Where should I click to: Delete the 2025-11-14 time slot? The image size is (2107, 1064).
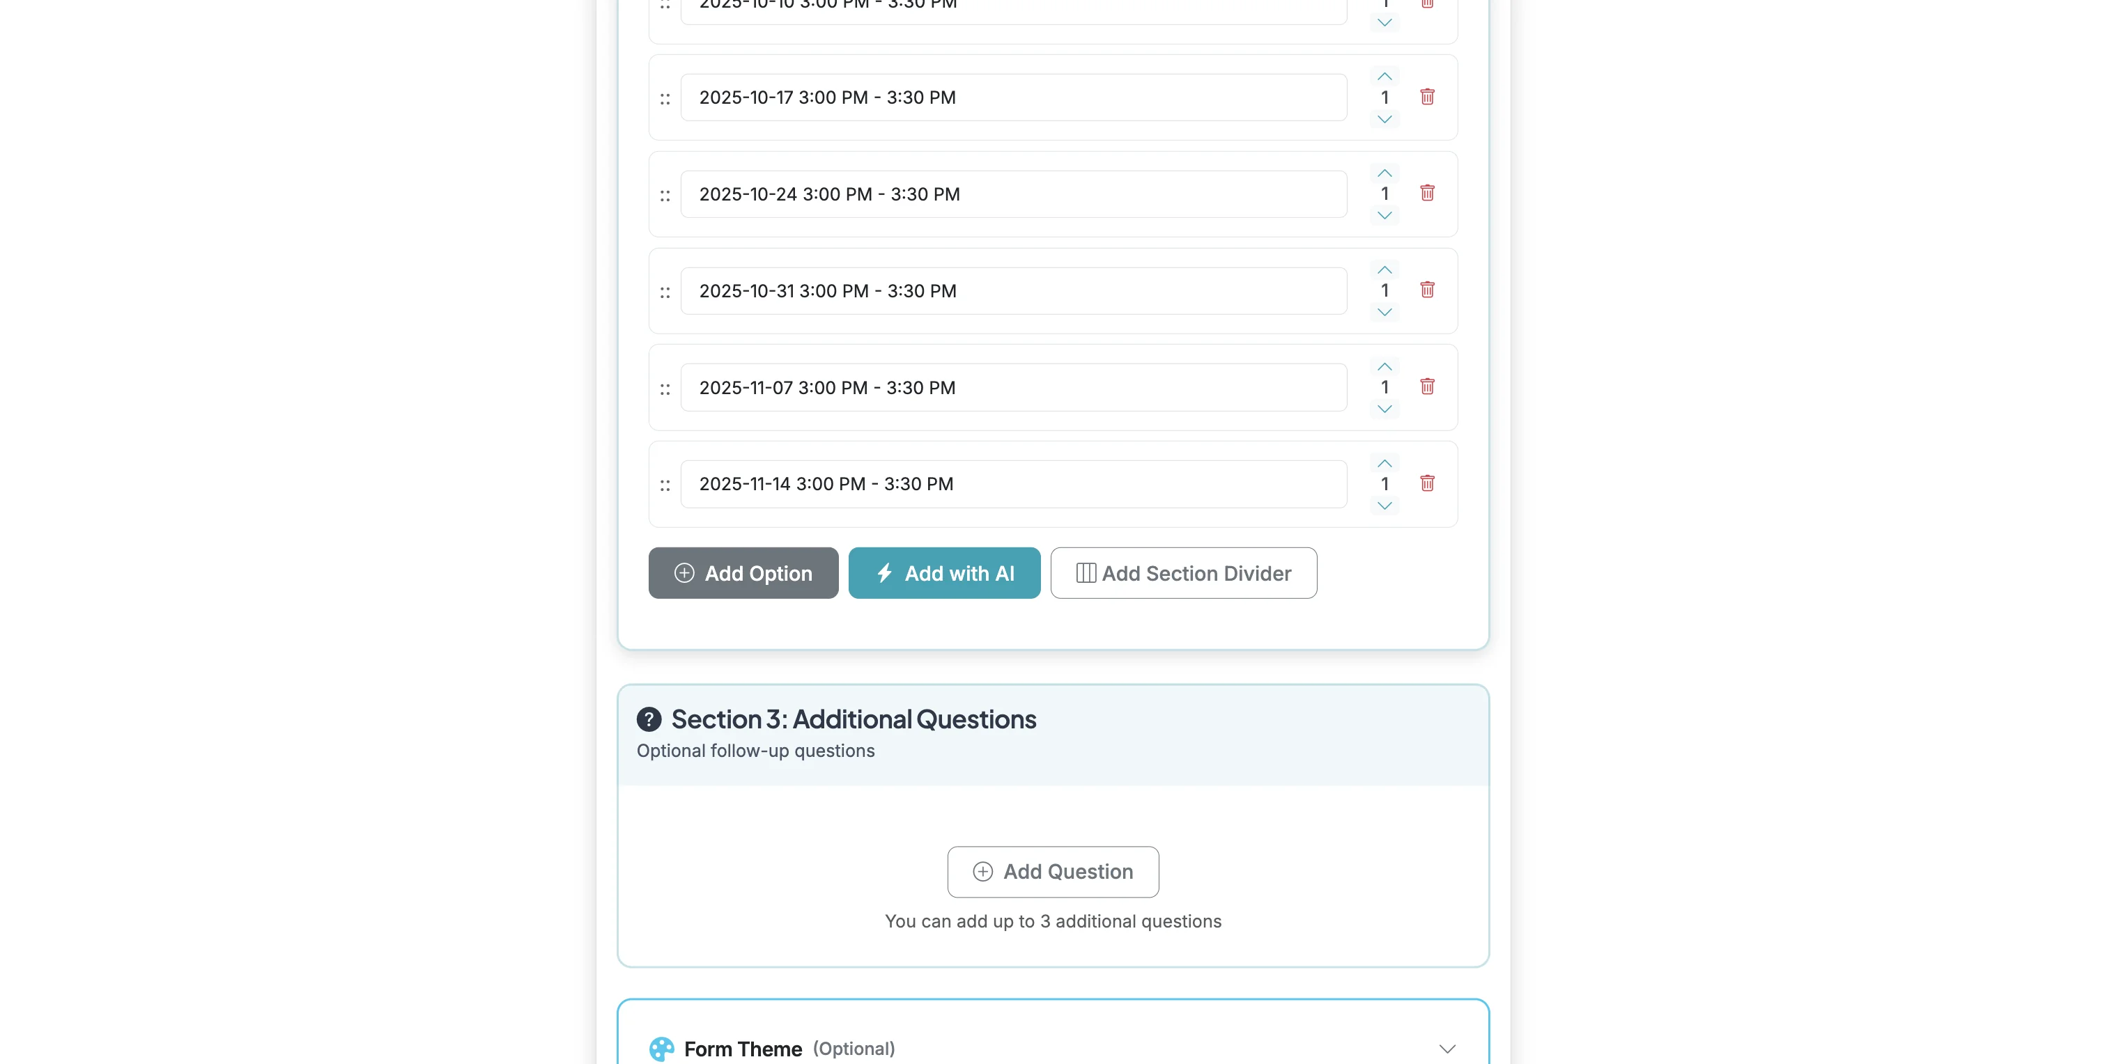tap(1428, 483)
